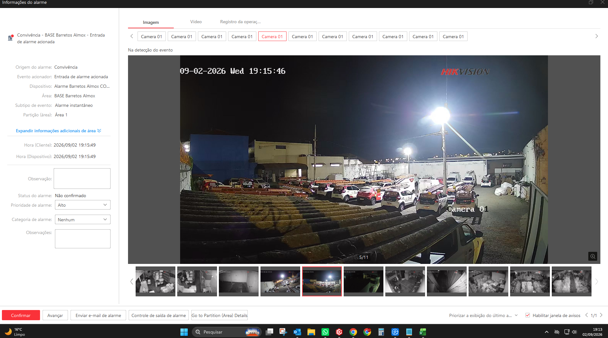Click Enviar e-mail de alarme button
This screenshot has height=338, width=608.
98,315
